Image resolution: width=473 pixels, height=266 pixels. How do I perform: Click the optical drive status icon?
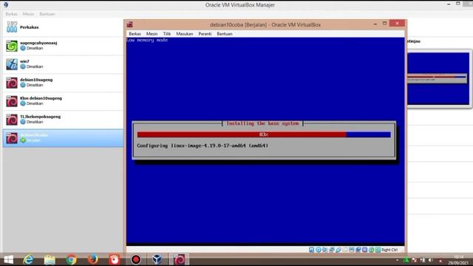click(x=319, y=250)
